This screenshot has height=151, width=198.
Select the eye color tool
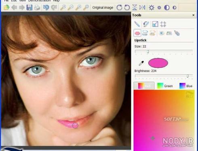(x=162, y=33)
